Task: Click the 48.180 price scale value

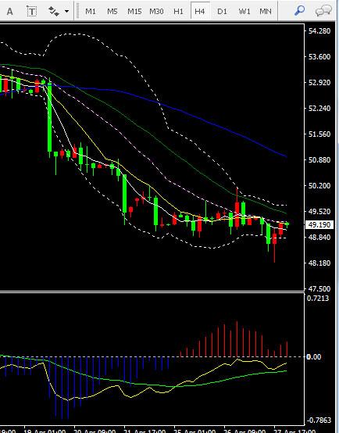Action: [319, 263]
